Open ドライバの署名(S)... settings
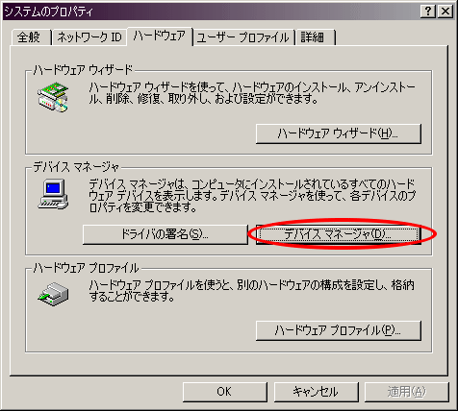This screenshot has width=458, height=411. click(x=165, y=234)
